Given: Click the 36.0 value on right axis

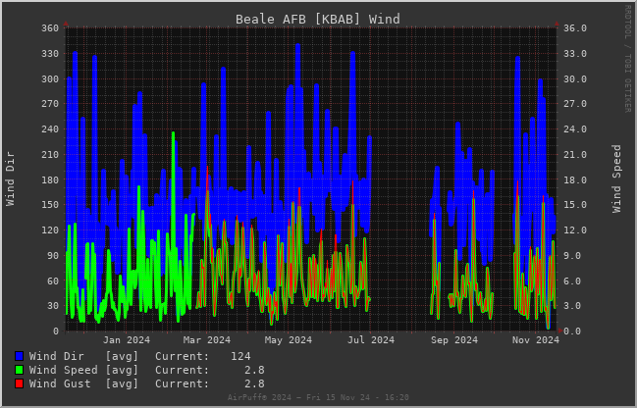Looking at the screenshot, I should [575, 28].
